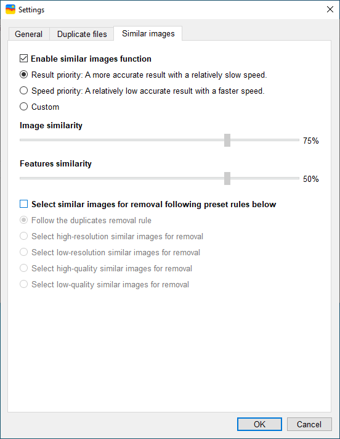
Task: Choose Follow the duplicates removal rule
Action: point(24,220)
